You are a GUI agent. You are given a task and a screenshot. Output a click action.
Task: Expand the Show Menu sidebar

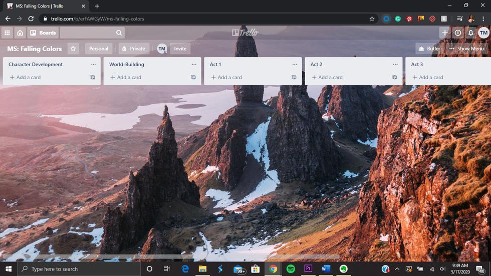tap(466, 49)
